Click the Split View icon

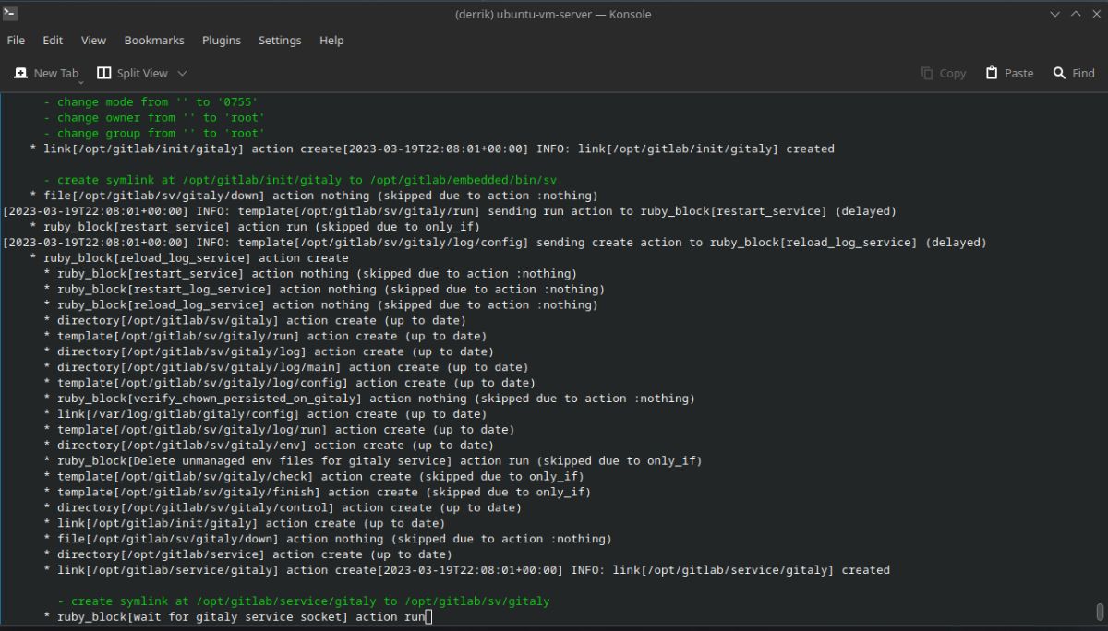[x=103, y=73]
